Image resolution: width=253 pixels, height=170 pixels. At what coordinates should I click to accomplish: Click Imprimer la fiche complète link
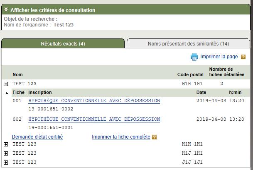(121, 137)
